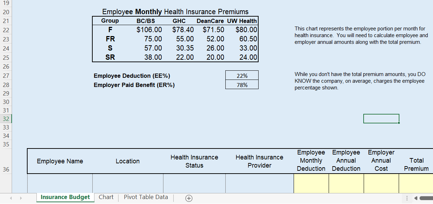Screen dimensions: 433x204
Task: Expand the Insurance Budget sheet options
Action: tap(65, 197)
